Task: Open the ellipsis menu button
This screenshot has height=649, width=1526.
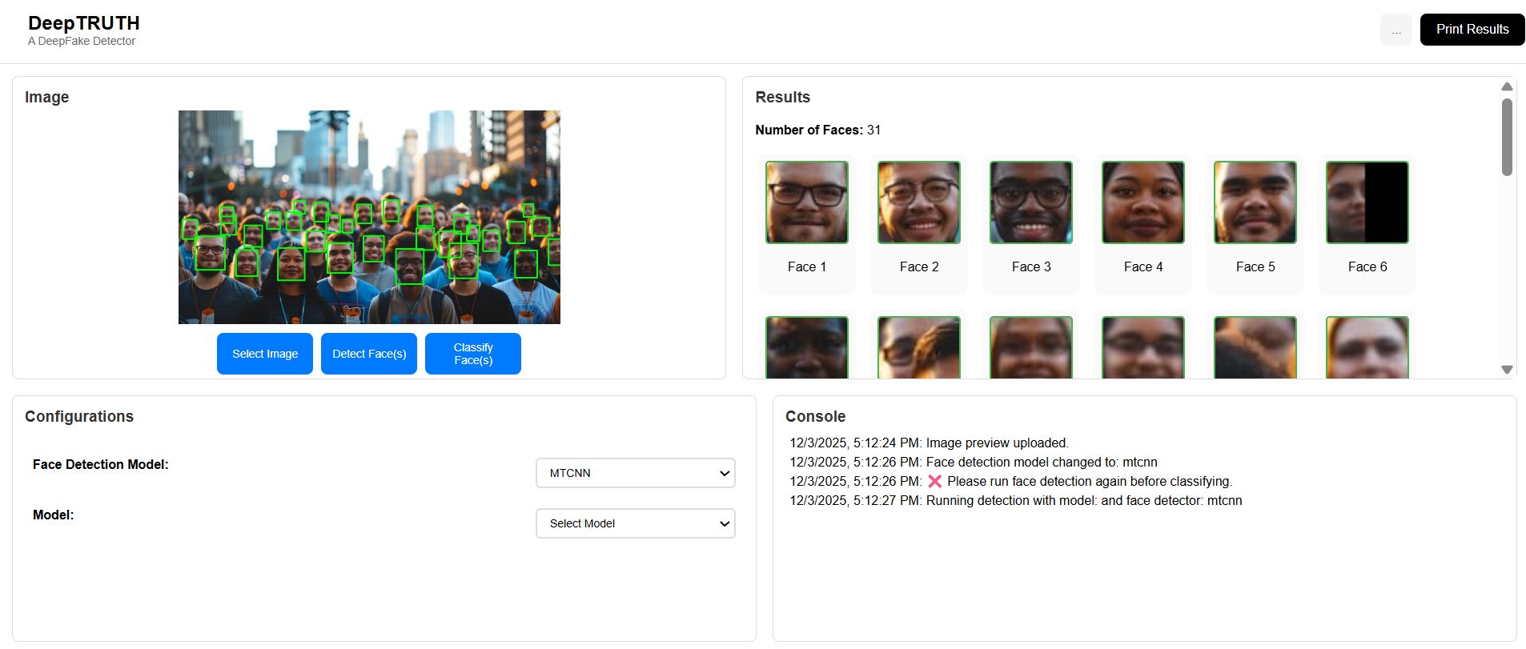Action: pyautogui.click(x=1396, y=30)
